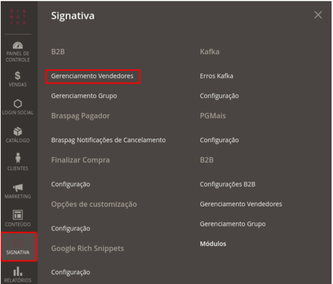Select Braspag Notificações de Cancelamento
Image resolution: width=333 pixels, height=284 pixels.
109,140
